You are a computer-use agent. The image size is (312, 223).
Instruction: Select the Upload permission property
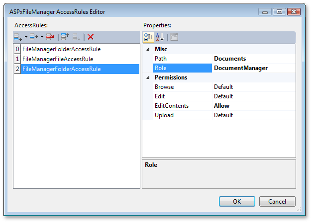[164, 115]
